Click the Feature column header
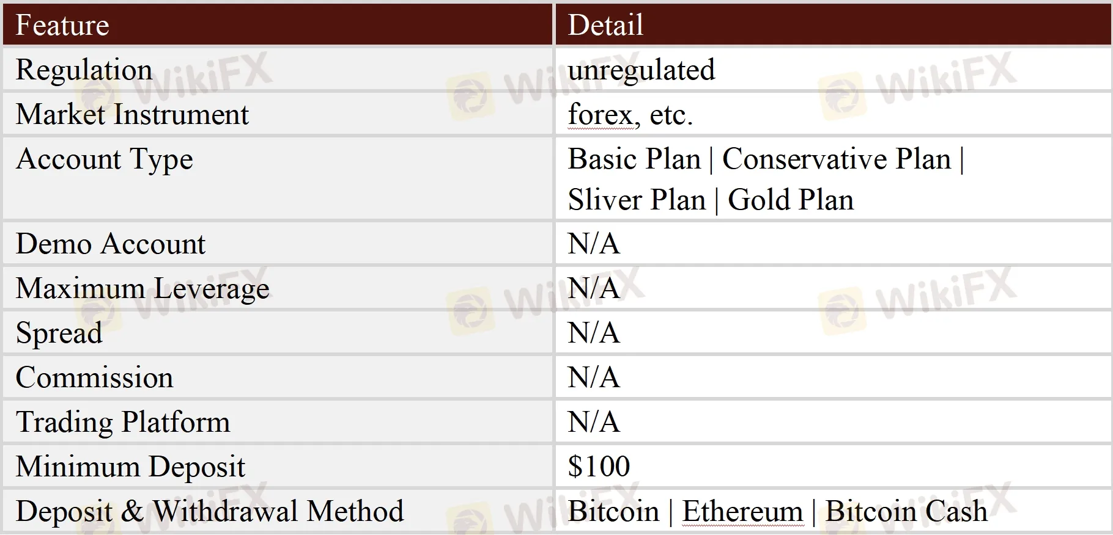 pos(62,26)
